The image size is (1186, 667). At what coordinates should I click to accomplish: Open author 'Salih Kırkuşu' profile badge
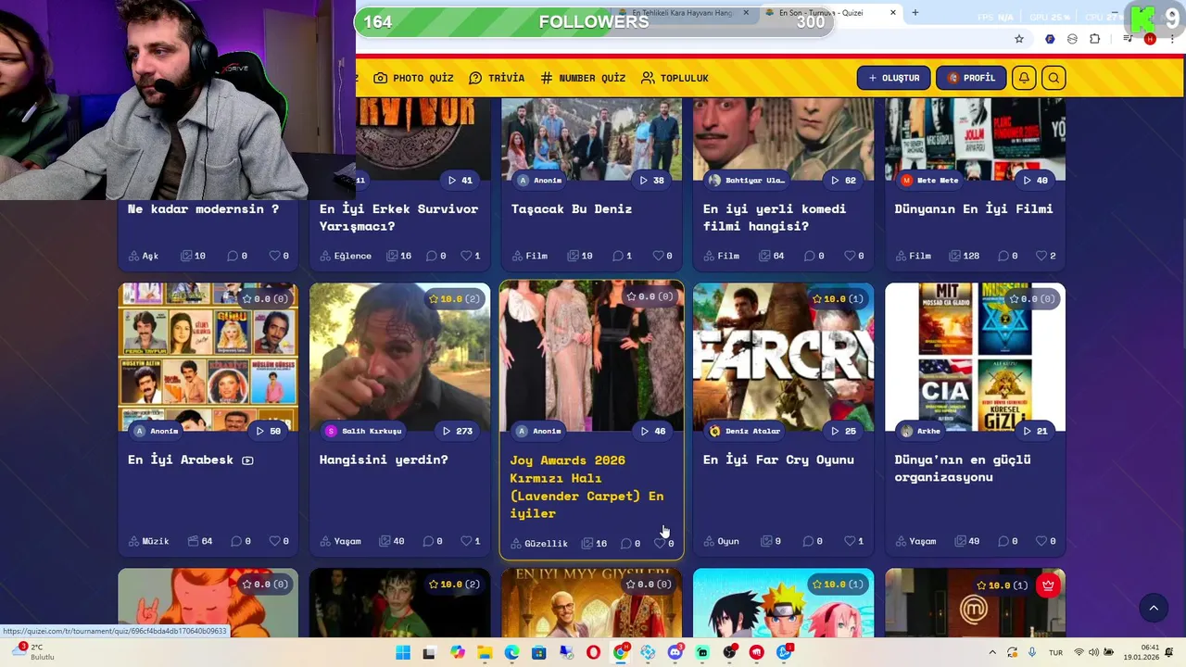363,431
